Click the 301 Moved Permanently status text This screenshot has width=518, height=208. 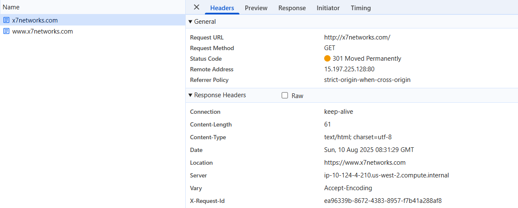(367, 59)
